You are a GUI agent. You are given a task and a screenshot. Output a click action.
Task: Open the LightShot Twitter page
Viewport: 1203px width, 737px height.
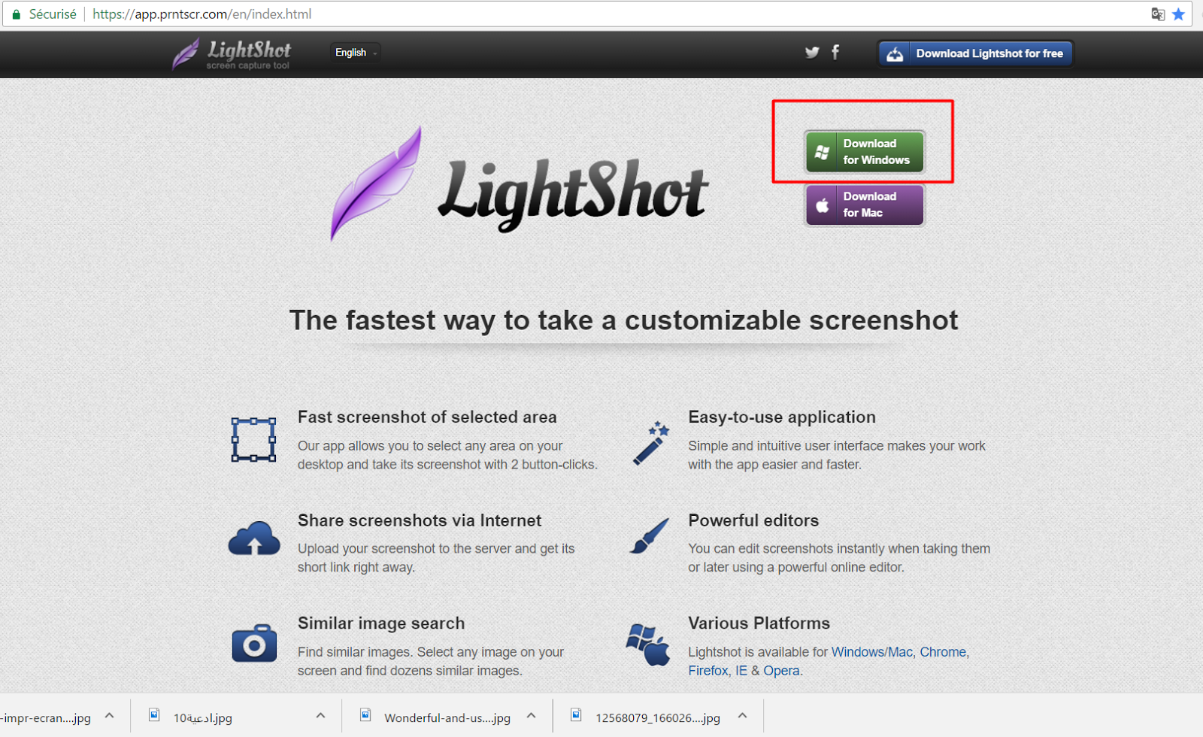pos(811,52)
